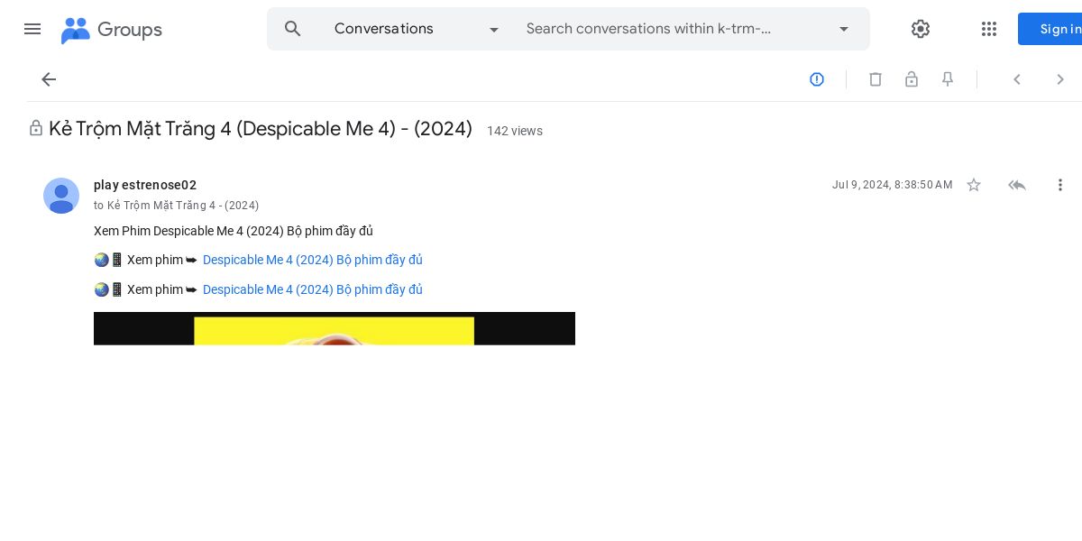
Task: Go back with the arrow icon
Action: (x=49, y=79)
